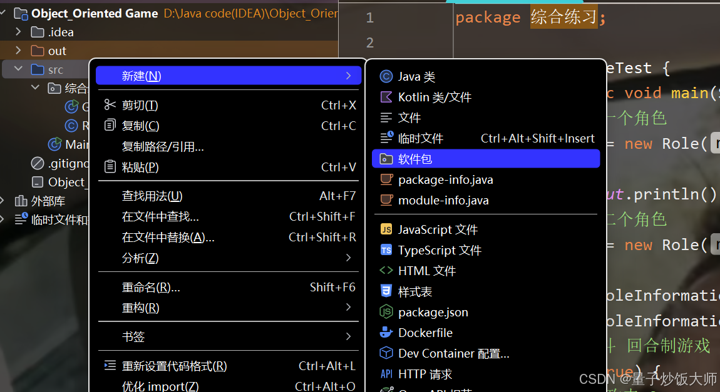Choose Dockerfile from the submenu
This screenshot has width=720, height=392.
pyautogui.click(x=486, y=333)
